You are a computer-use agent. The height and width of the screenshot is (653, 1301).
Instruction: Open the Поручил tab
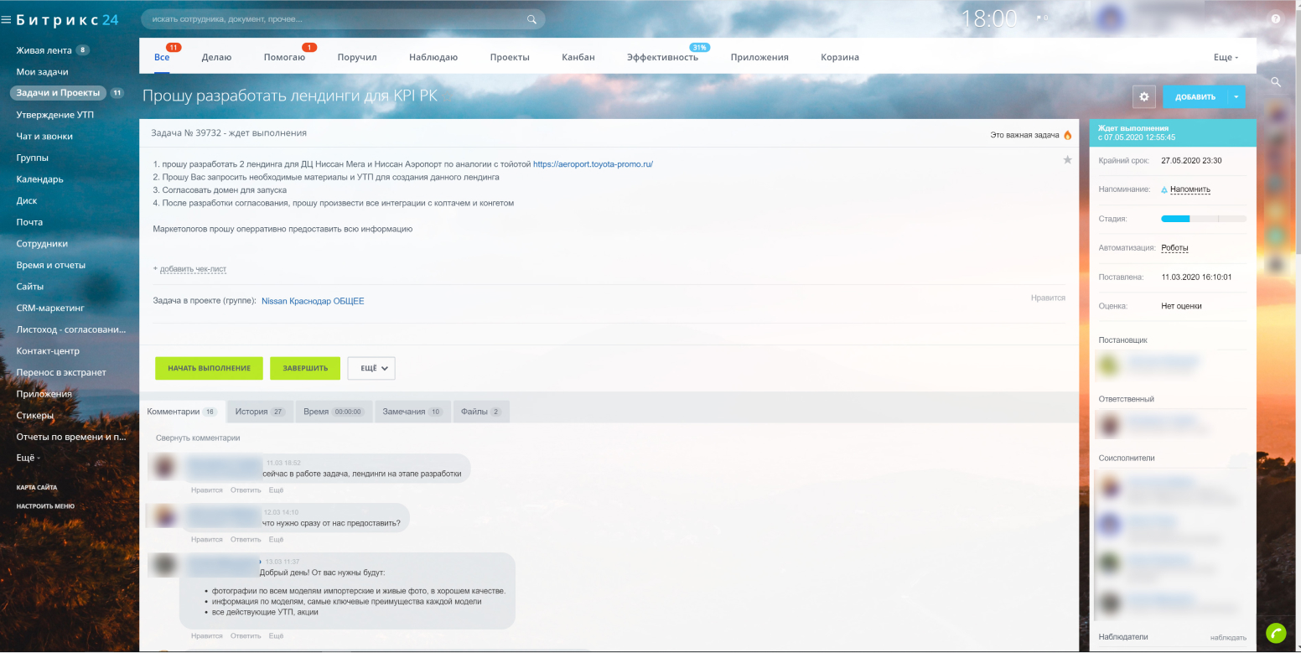[357, 57]
